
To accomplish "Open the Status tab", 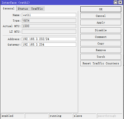I will click(x=23, y=9).
